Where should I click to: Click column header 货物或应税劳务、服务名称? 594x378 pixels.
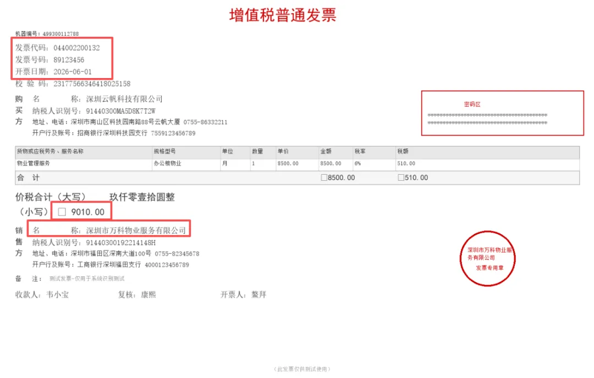[x=50, y=151]
